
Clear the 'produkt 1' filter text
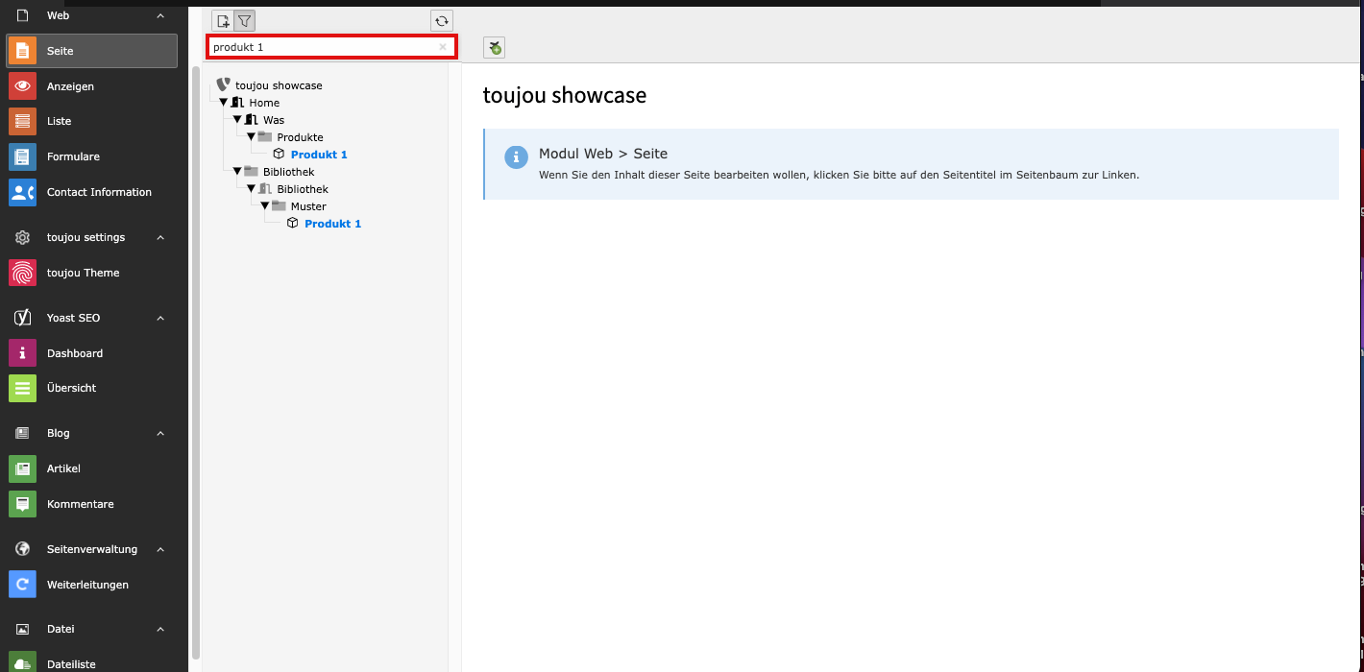(443, 47)
